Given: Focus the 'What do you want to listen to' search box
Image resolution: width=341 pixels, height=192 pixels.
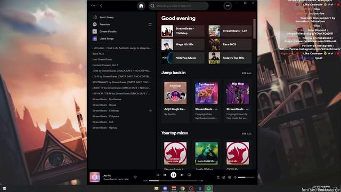Looking at the screenshot, I should 178,6.
